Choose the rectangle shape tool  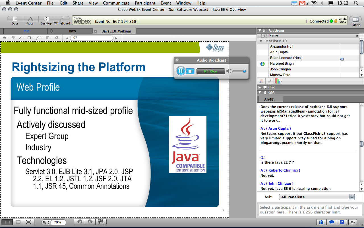tap(29, 38)
